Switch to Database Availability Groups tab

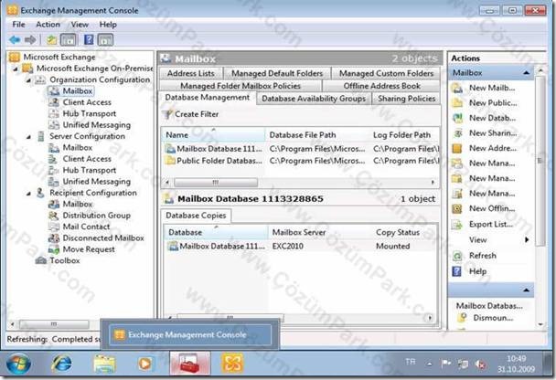click(x=314, y=99)
